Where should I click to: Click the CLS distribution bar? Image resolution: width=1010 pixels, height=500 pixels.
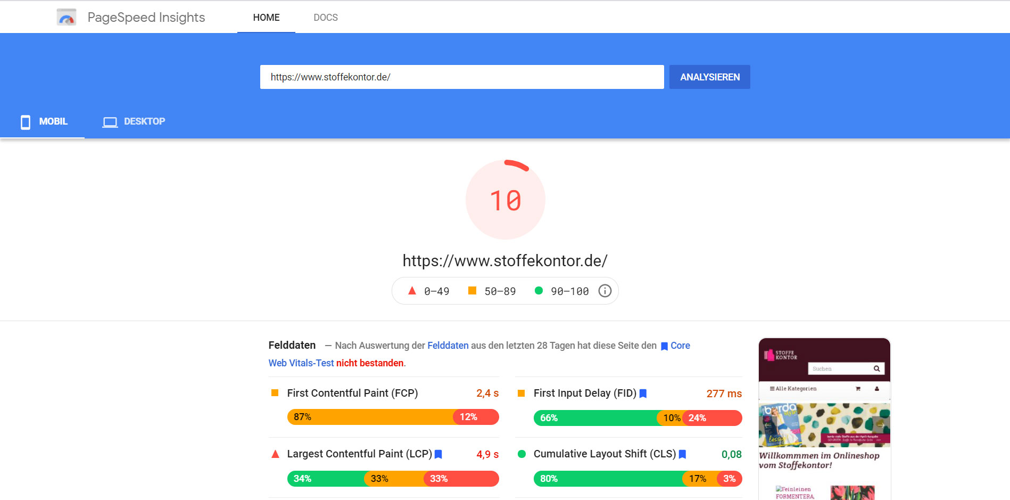[x=638, y=479]
